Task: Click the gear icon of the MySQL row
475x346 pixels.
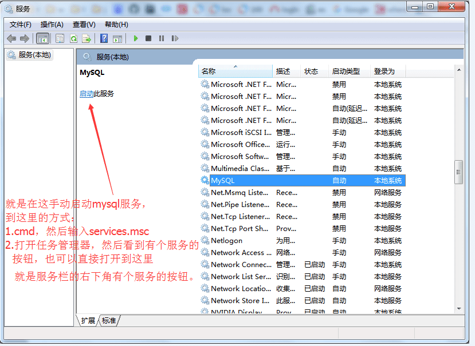Action: (205, 180)
